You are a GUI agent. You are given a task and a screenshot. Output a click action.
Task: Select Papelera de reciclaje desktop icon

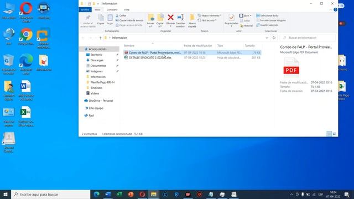(9, 64)
